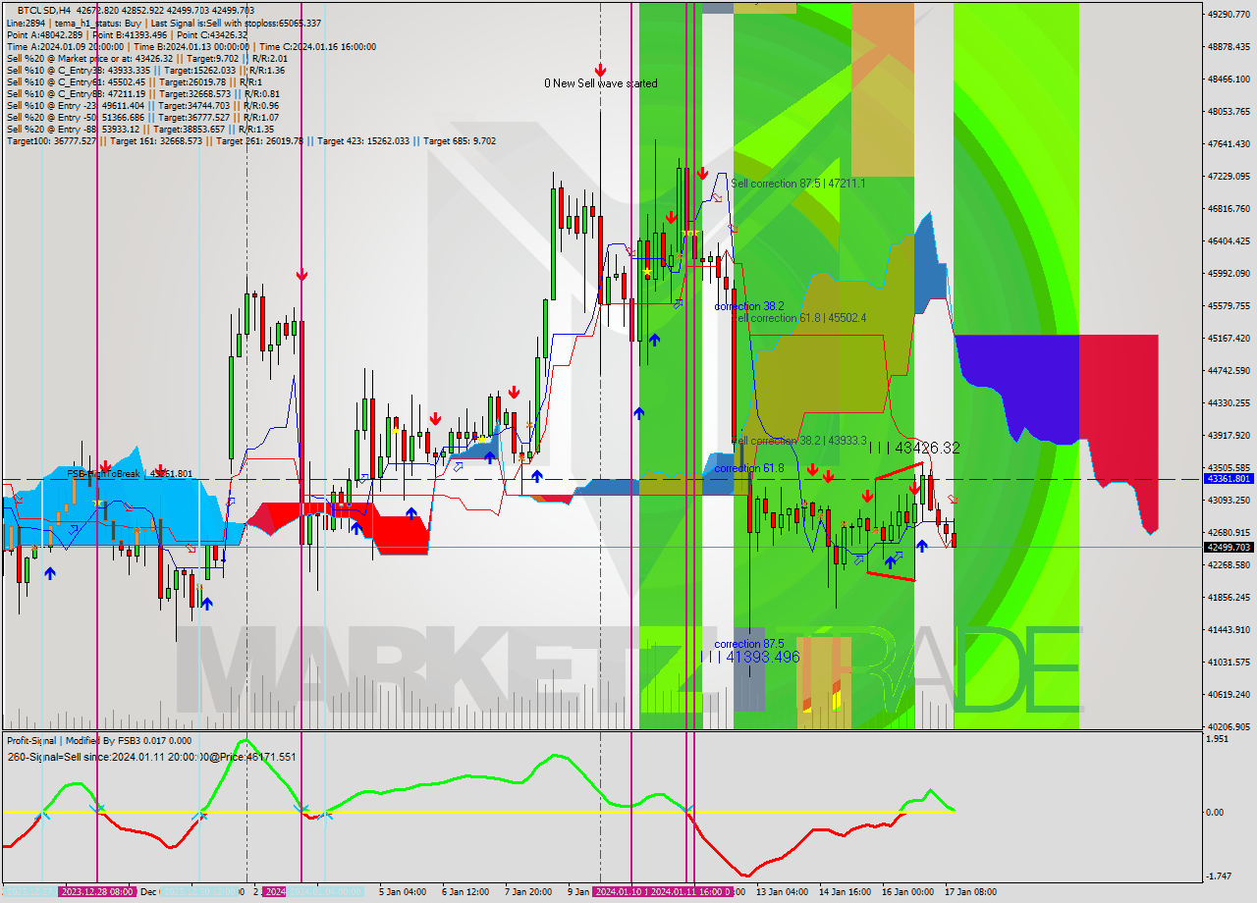1257x903 pixels.
Task: Click the '14 Jan 16:00' time axis label
Action: [x=845, y=891]
